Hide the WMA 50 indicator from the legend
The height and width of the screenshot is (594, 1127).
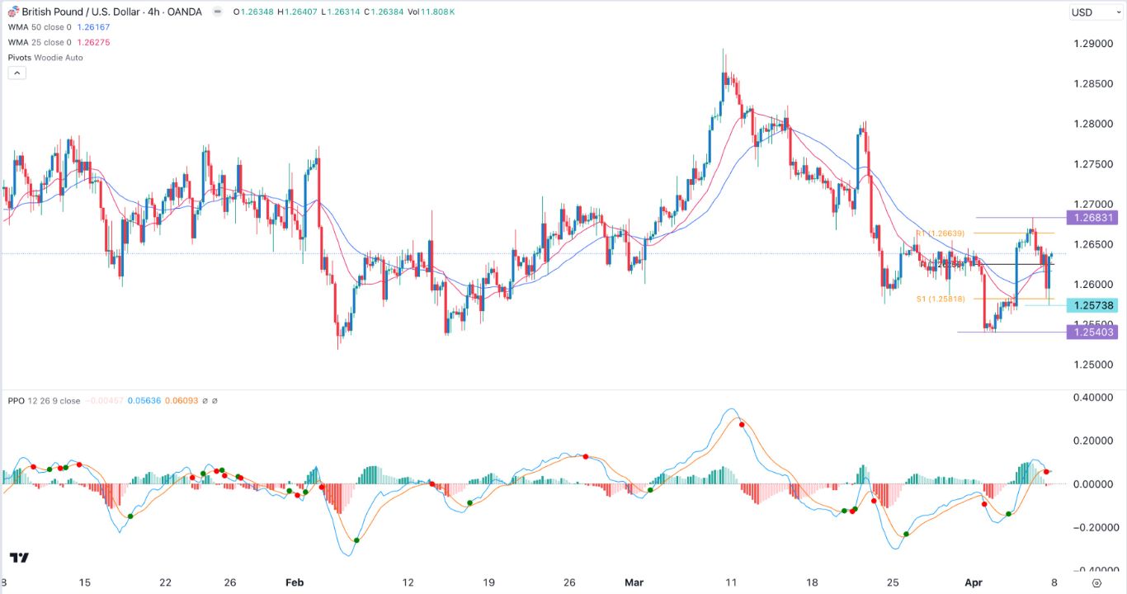[51, 27]
